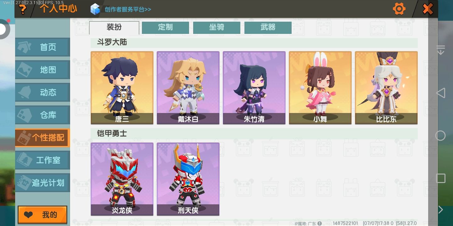Choose the 小舞 bunny costume card
Viewport: 453px width, 226px height.
pyautogui.click(x=320, y=88)
